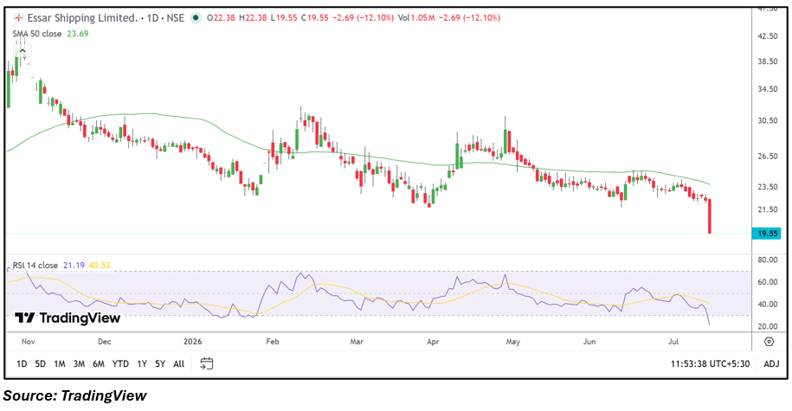The height and width of the screenshot is (411, 792).
Task: Collapse the indicator legend chevron
Action: (x=23, y=51)
